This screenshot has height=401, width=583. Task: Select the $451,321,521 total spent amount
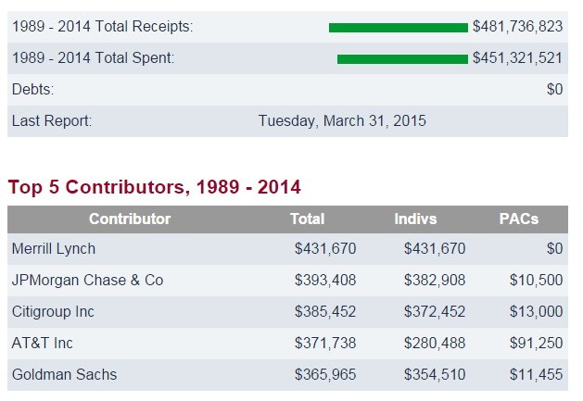point(517,59)
